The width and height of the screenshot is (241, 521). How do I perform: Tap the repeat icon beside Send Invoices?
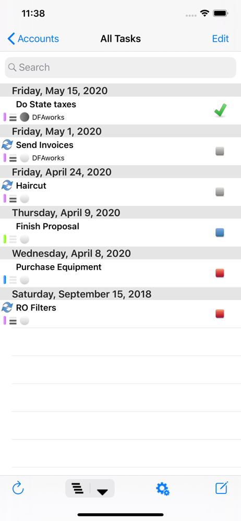7,145
